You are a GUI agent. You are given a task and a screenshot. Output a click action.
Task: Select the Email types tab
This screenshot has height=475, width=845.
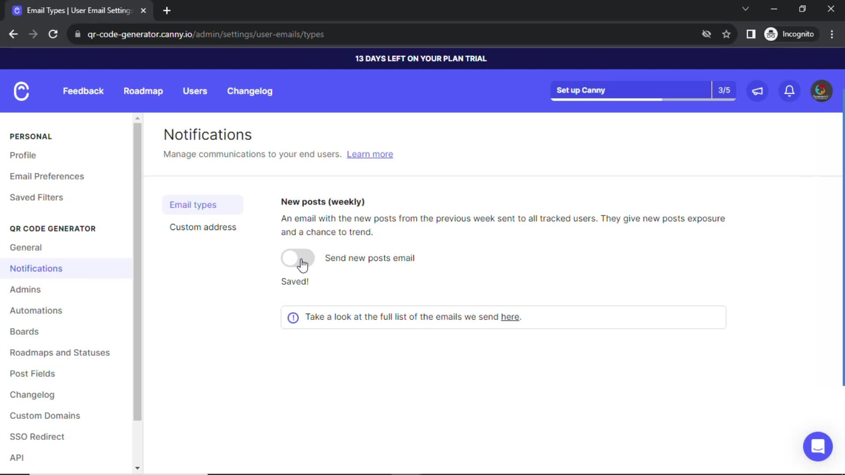(193, 204)
